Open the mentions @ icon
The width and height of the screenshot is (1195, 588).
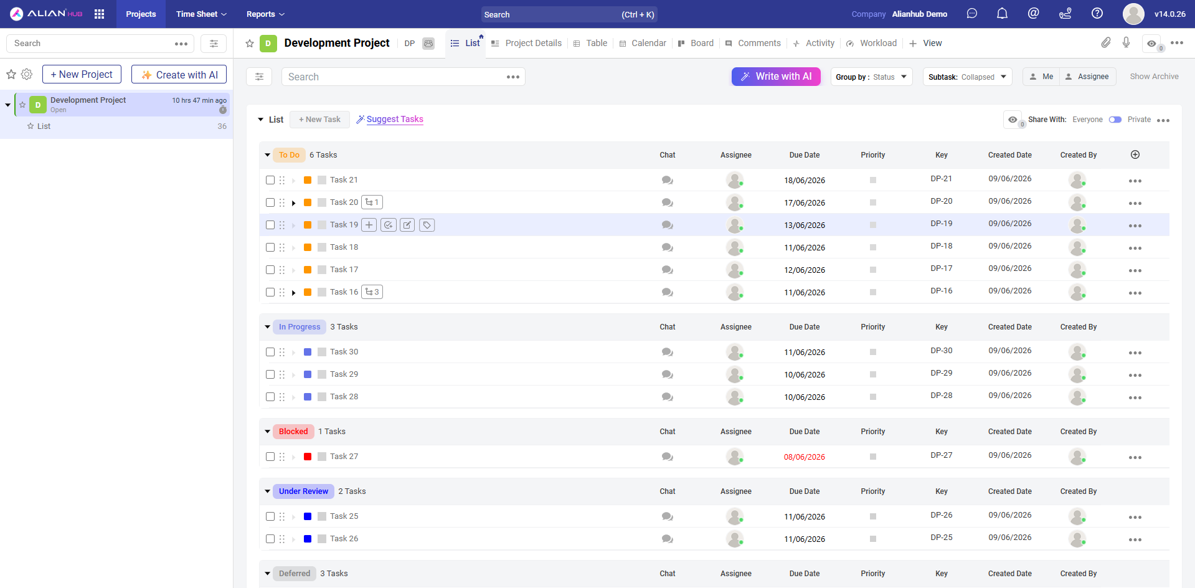(x=1033, y=13)
